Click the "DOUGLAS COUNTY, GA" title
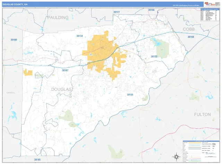The image size is (222, 166). (x=15, y=4)
